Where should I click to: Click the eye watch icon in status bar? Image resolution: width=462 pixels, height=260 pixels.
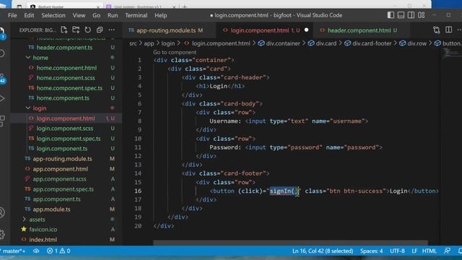[36, 251]
